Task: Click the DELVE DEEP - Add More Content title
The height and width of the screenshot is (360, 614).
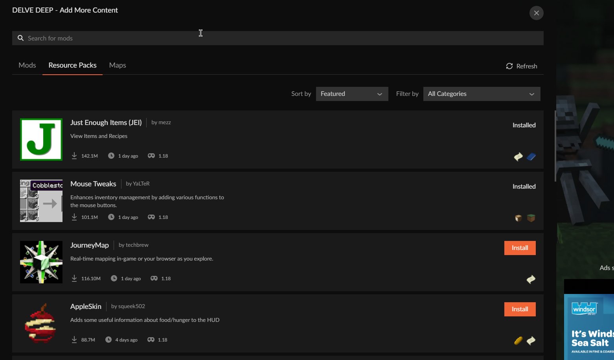Action: pos(65,10)
